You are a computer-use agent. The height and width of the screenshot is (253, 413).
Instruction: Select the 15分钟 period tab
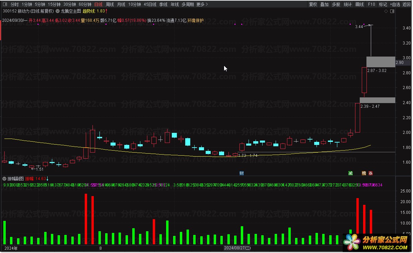coord(54,4)
